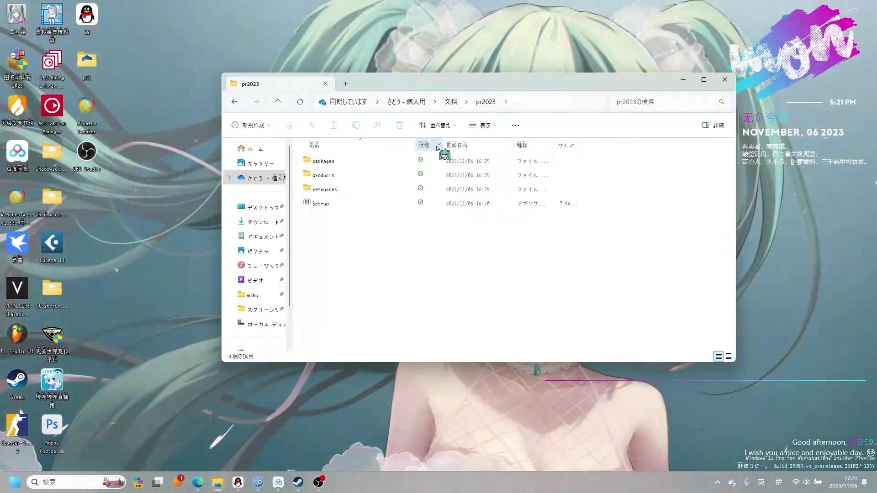Open Steam application from taskbar
This screenshot has height=493, width=877.
(x=299, y=482)
